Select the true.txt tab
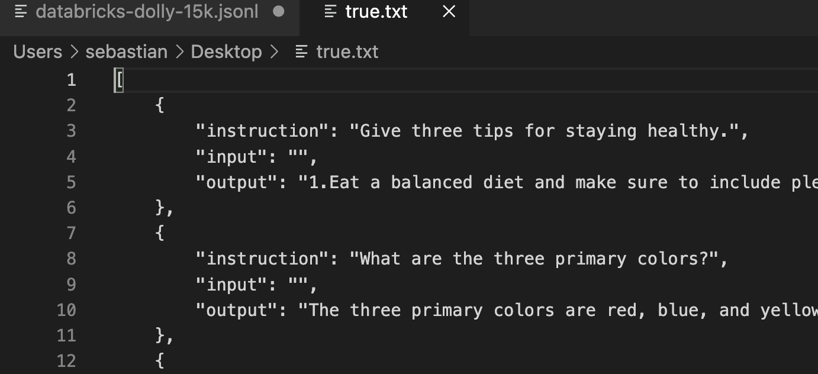Viewport: 818px width, 374px height. (376, 11)
